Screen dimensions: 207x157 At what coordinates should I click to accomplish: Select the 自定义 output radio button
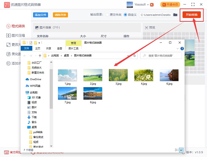pos(125,15)
